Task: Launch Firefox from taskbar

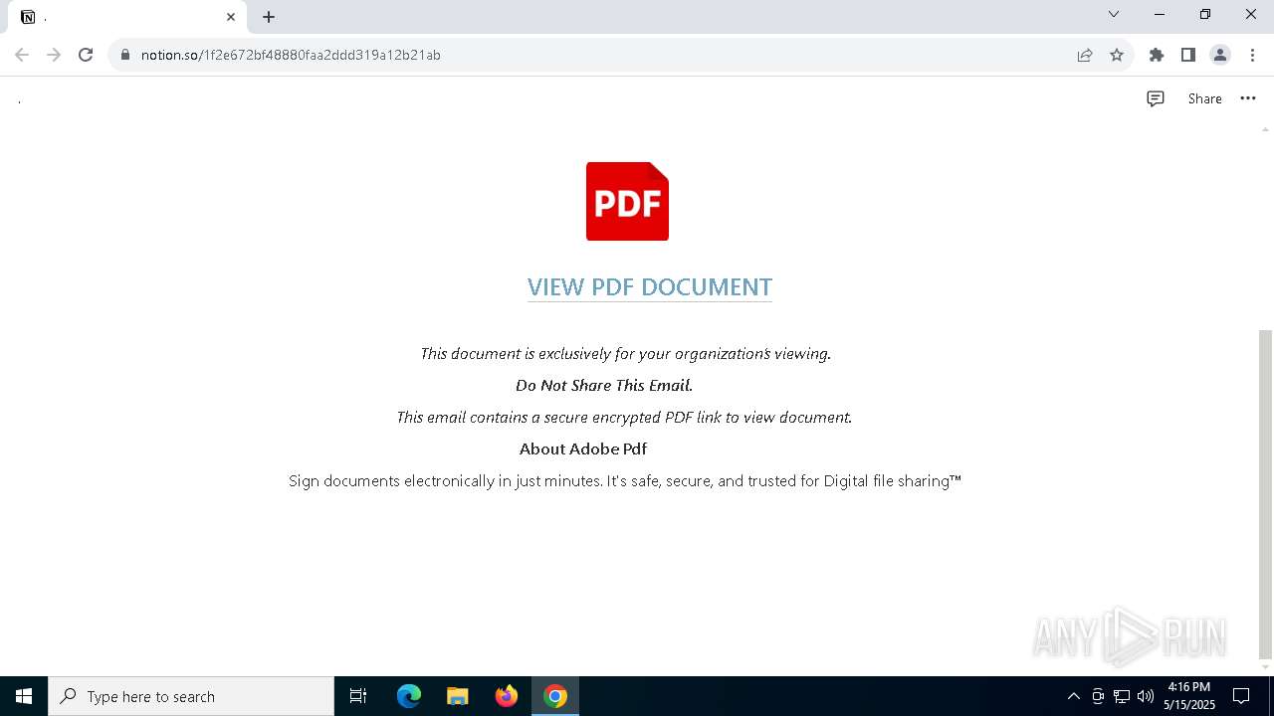Action: [507, 696]
